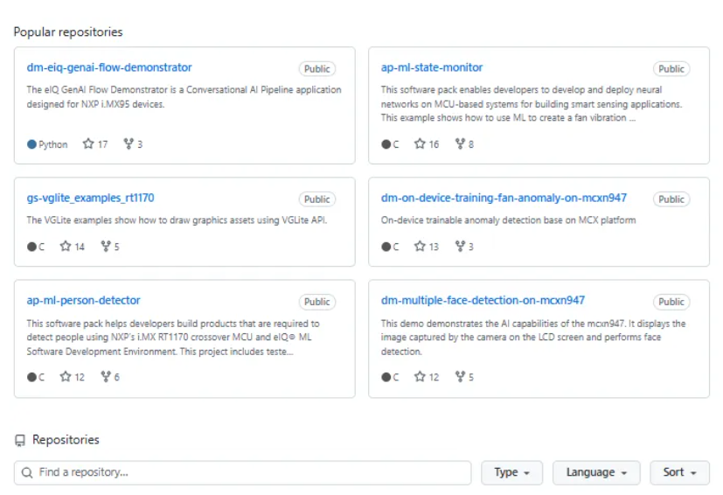Screen dimensions: 723x495
Task: Open the Sort dropdown
Action: (679, 472)
